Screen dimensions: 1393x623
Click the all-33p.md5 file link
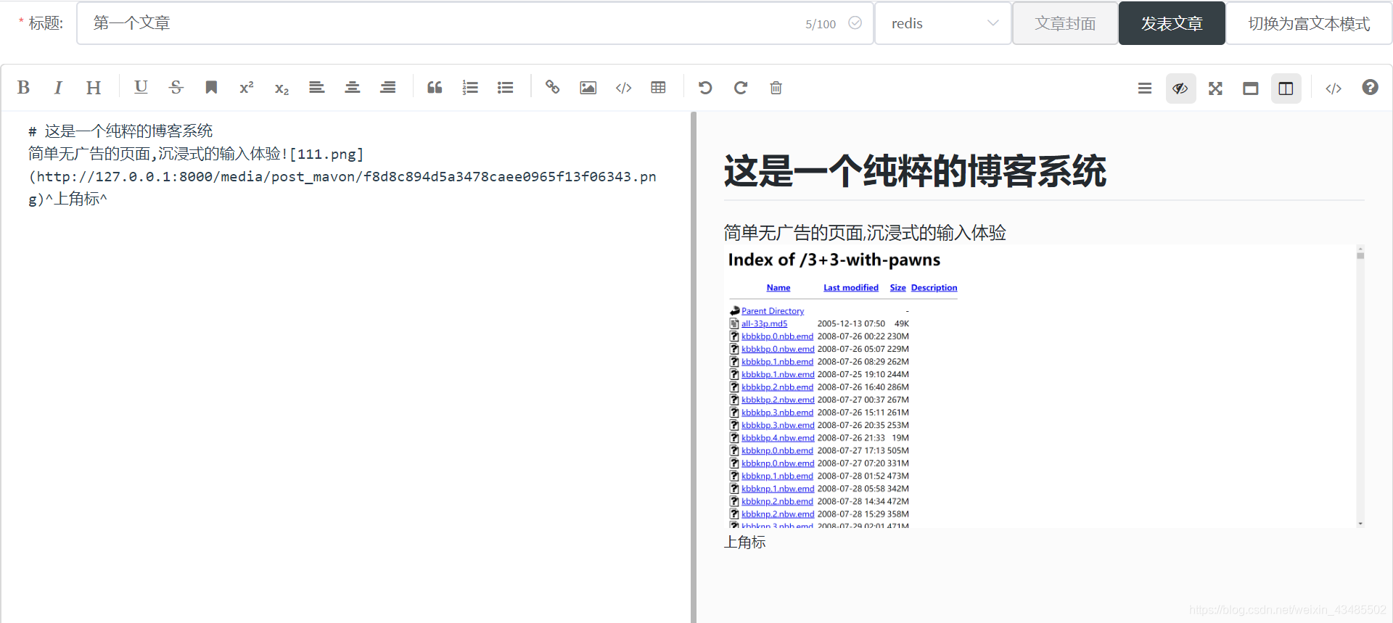point(764,323)
